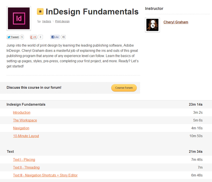Open the 10-Minute Layout lesson
212x182 pixels.
pos(26,136)
